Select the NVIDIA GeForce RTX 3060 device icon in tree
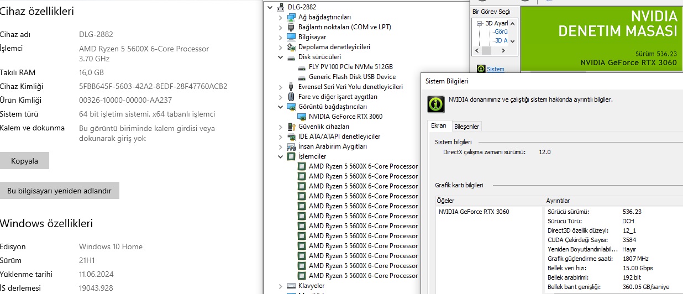 (302, 117)
